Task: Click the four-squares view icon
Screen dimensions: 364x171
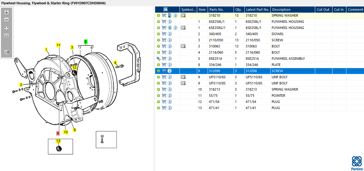Action: coord(6,28)
